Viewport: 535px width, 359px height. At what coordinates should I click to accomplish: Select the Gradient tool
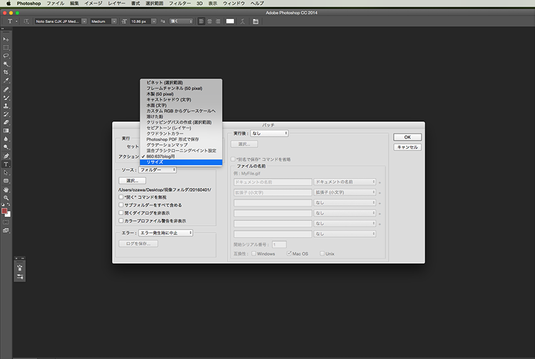click(x=6, y=131)
